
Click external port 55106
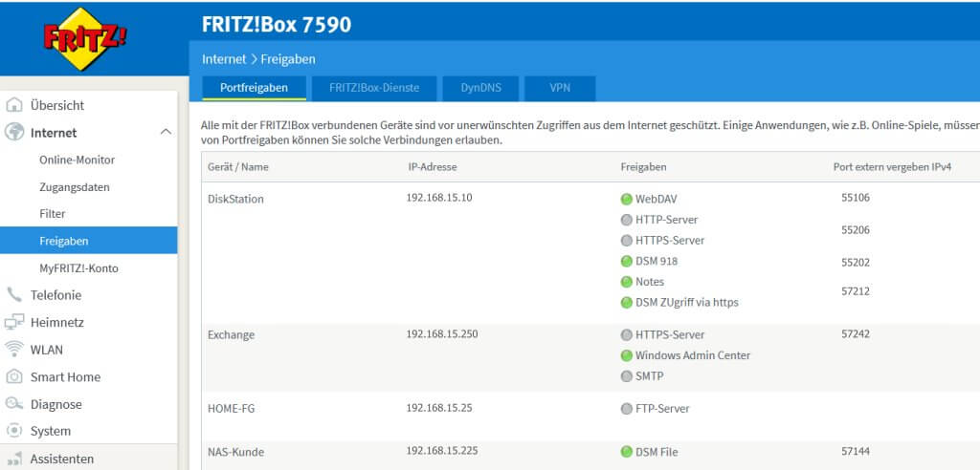856,197
